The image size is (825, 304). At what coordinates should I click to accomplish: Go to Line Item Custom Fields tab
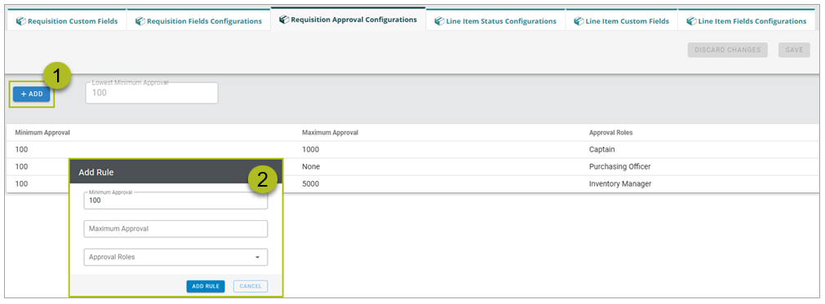coord(621,20)
